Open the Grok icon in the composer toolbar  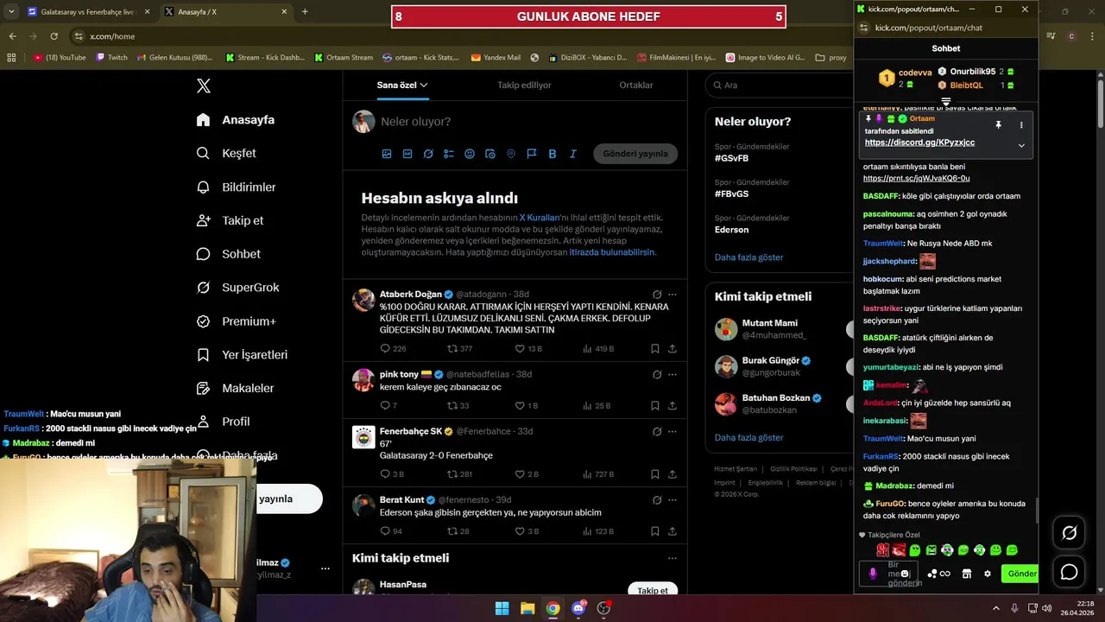click(x=428, y=154)
